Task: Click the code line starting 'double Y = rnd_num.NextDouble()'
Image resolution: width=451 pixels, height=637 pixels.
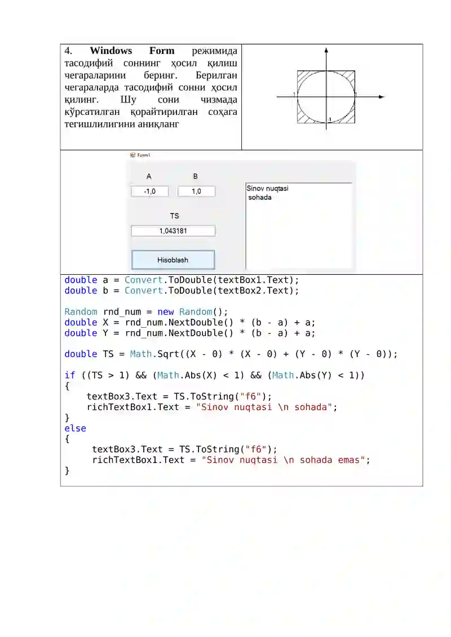Action: click(x=189, y=333)
